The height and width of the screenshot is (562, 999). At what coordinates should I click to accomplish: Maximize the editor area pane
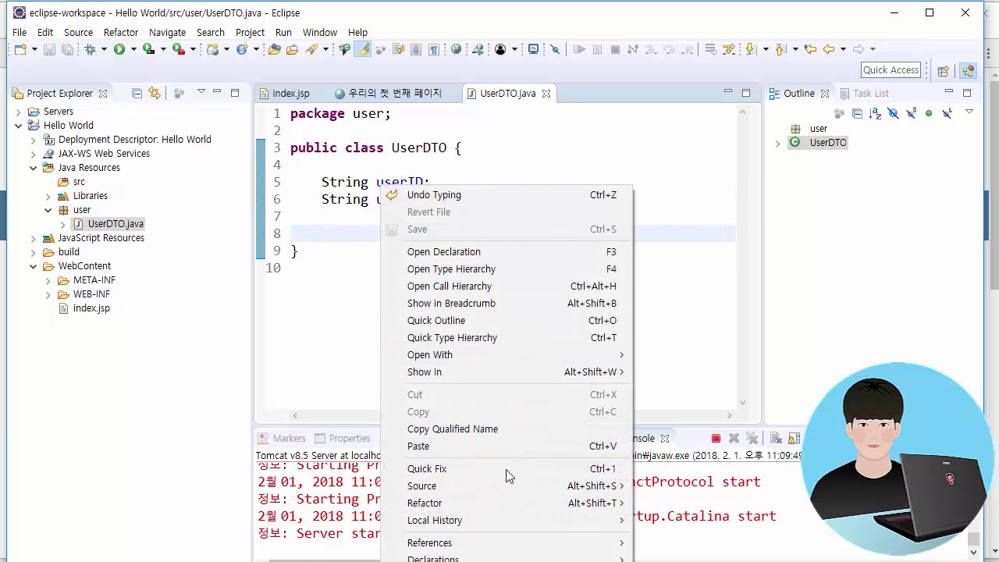[x=745, y=92]
